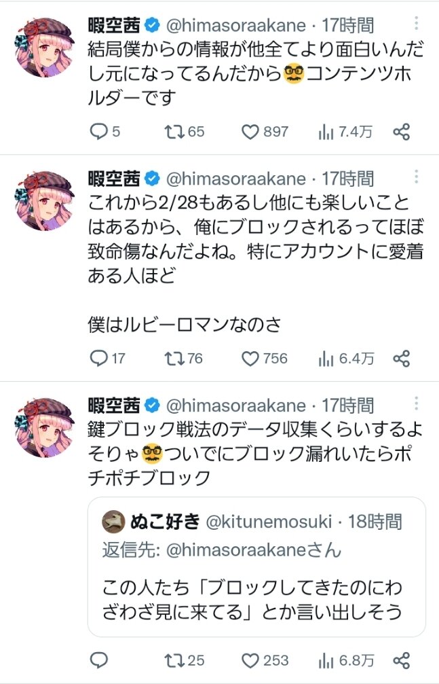Open more options on the third tweet
Screen dimensions: 439x684
click(416, 406)
